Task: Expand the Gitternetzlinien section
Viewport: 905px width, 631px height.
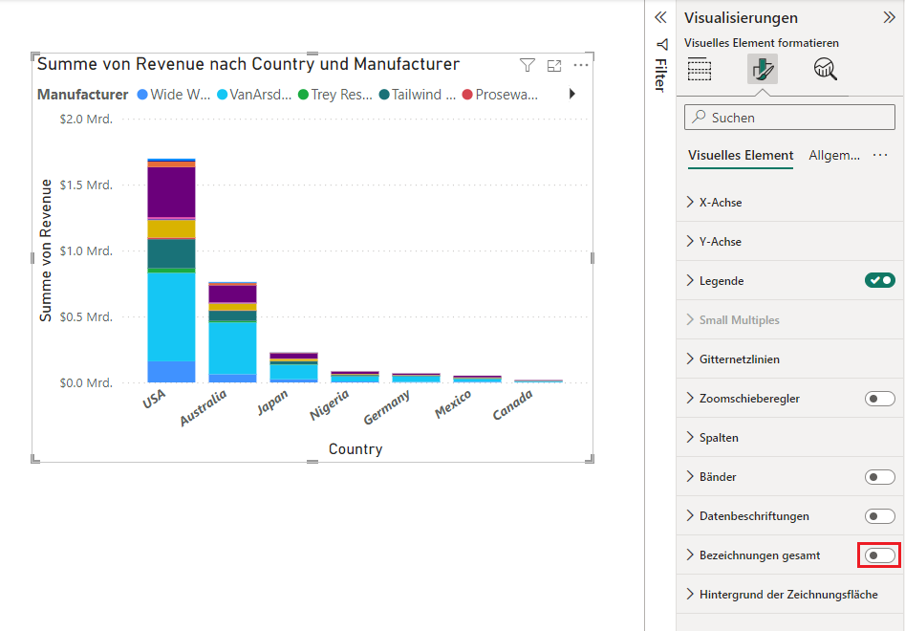Action: point(739,359)
